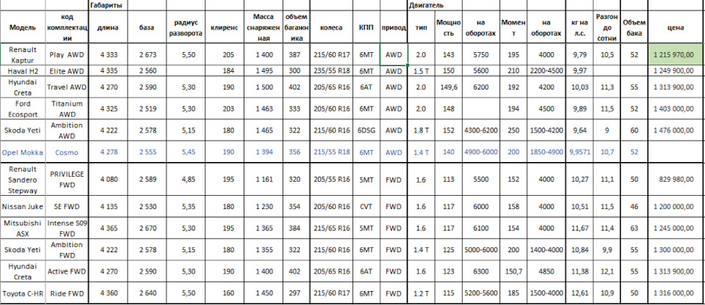Click the length value 4 080
The height and width of the screenshot is (305, 705).
108,179
